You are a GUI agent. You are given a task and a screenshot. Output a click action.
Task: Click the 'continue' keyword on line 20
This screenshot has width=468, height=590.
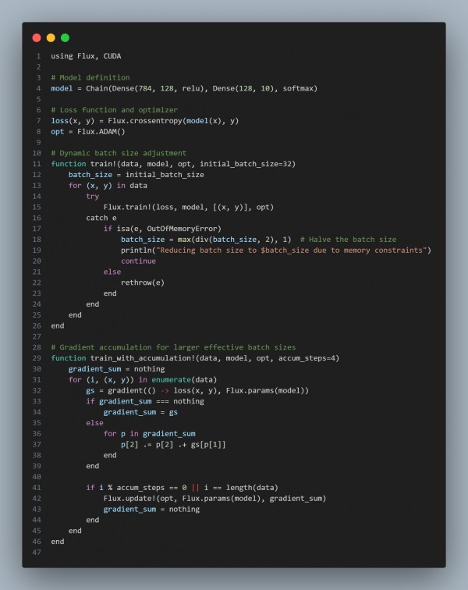click(138, 261)
